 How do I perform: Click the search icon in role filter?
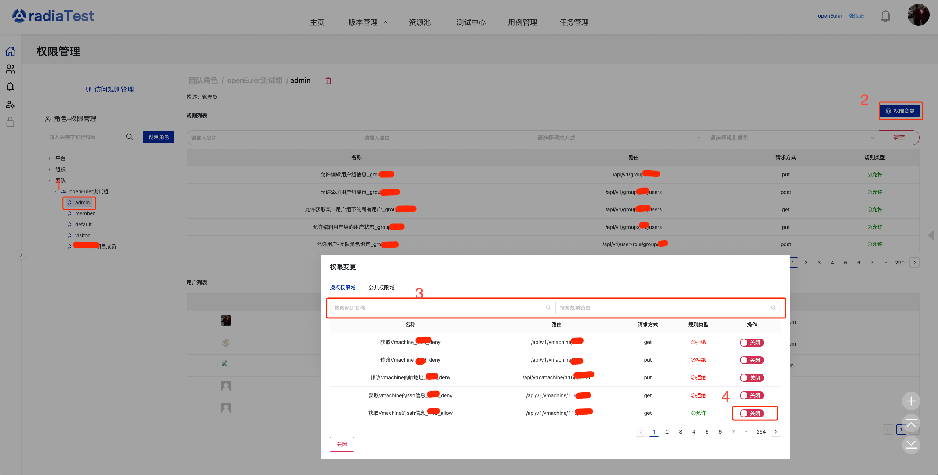[129, 137]
